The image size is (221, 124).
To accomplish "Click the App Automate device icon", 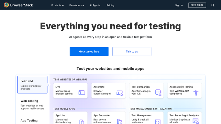I will [x=119, y=122].
